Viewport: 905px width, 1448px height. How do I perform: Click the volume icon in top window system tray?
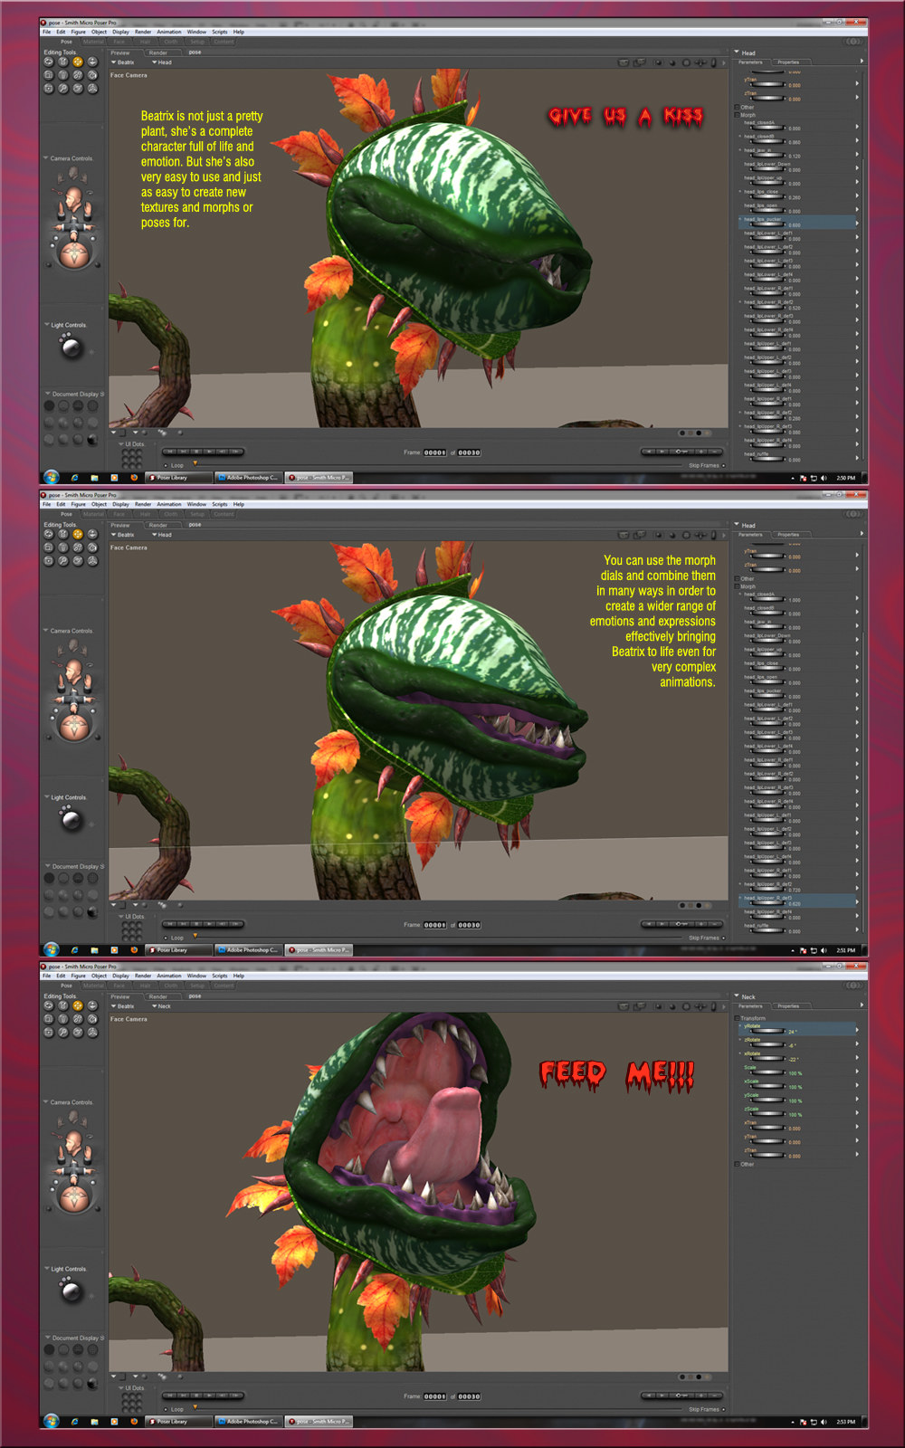(x=824, y=478)
